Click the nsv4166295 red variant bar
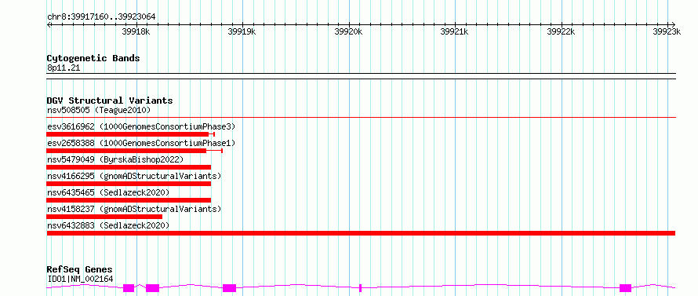The width and height of the screenshot is (698, 296). [129, 184]
